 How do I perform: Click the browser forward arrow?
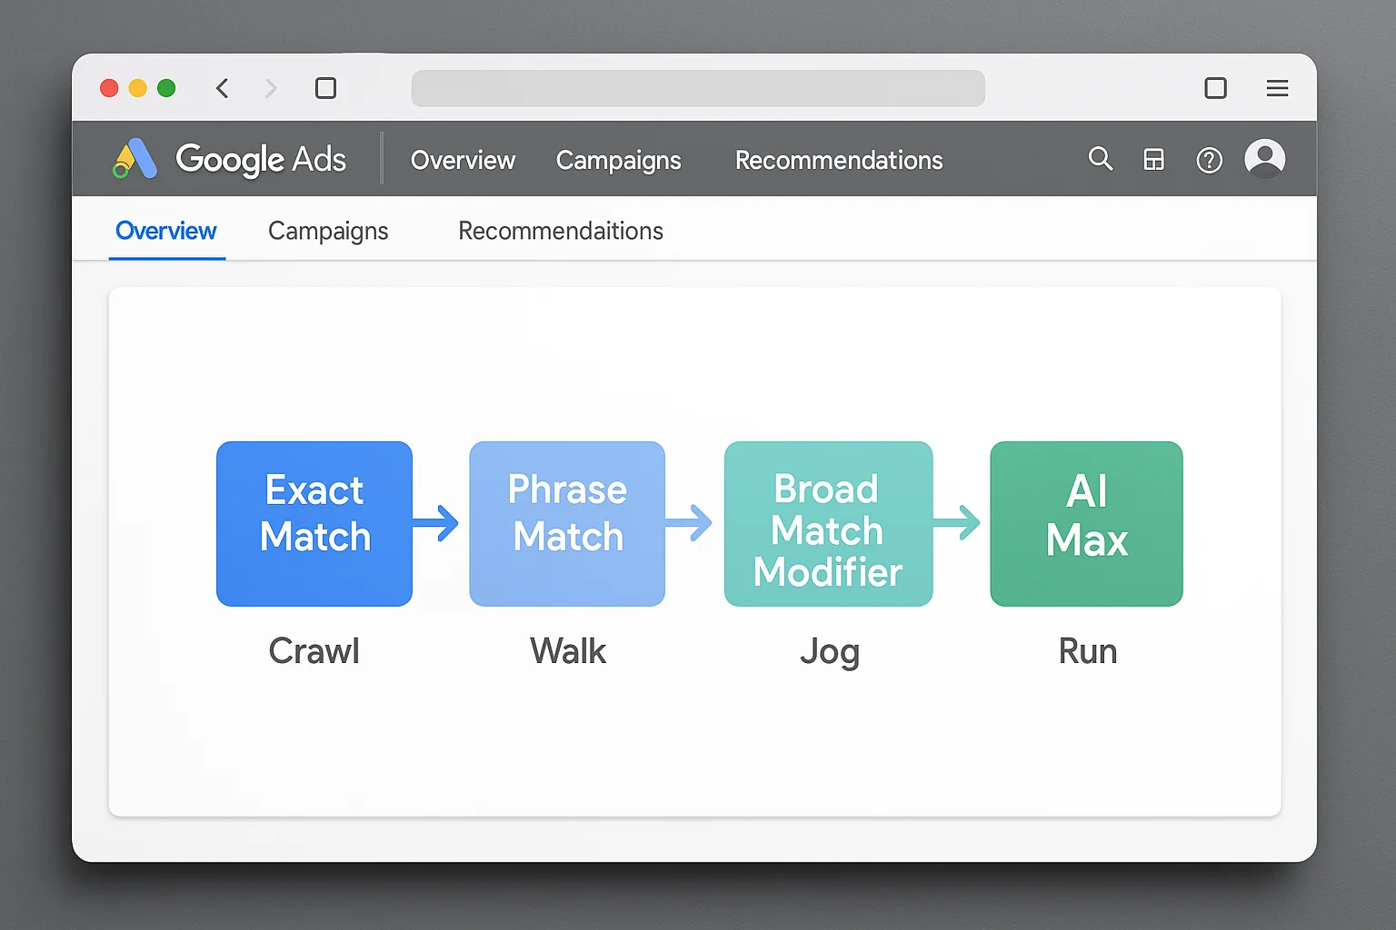click(x=271, y=88)
